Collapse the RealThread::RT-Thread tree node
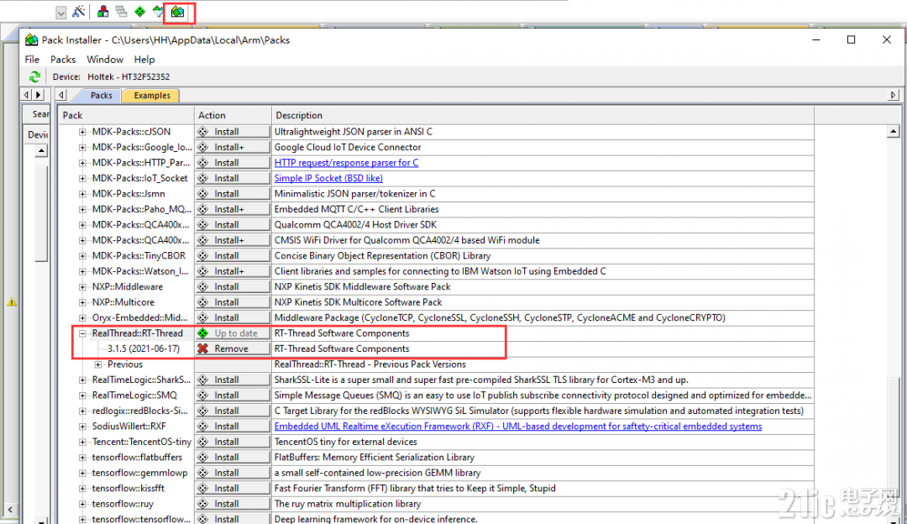Viewport: 907px width, 524px height. [x=82, y=333]
